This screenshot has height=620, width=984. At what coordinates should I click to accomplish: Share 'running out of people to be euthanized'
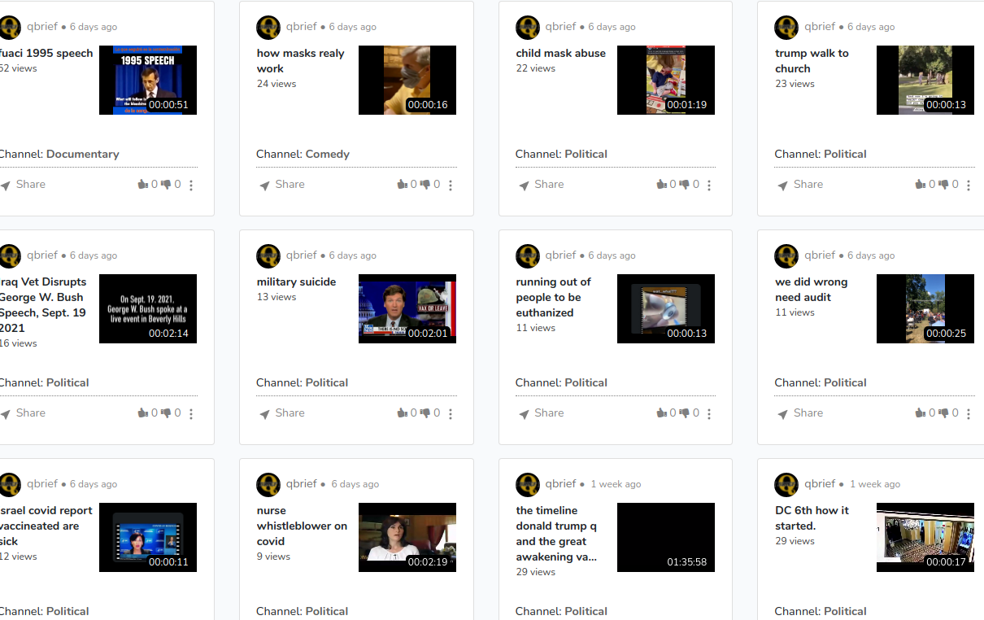pyautogui.click(x=542, y=413)
